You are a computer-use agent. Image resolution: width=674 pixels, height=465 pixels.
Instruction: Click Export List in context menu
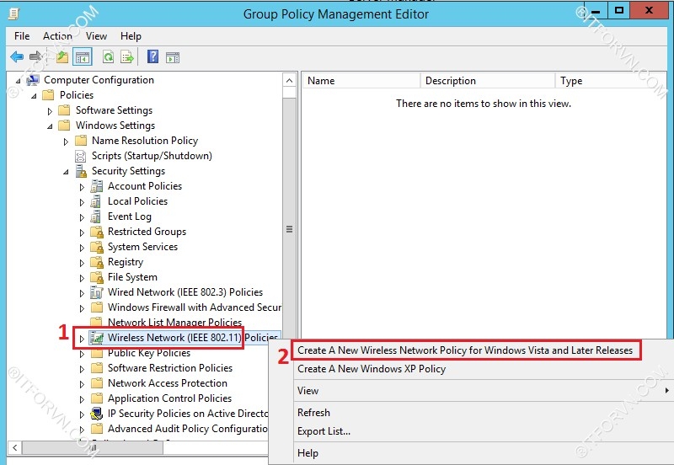pos(324,431)
